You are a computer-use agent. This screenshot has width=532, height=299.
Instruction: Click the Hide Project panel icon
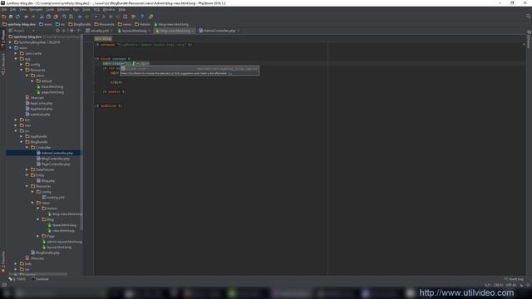pyautogui.click(x=78, y=31)
